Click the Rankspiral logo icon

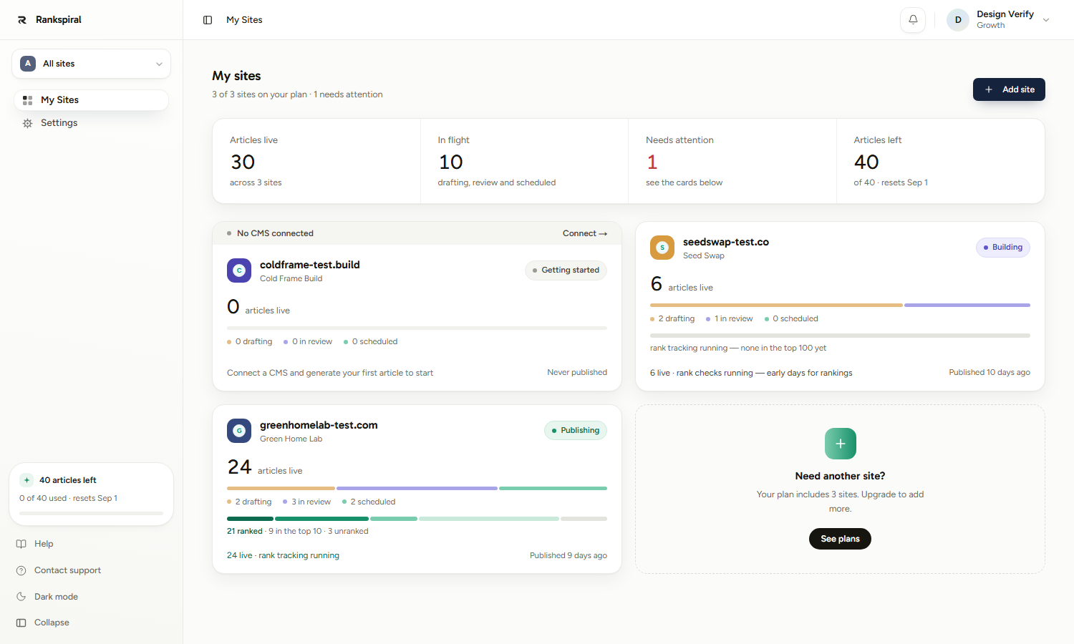[x=22, y=20]
